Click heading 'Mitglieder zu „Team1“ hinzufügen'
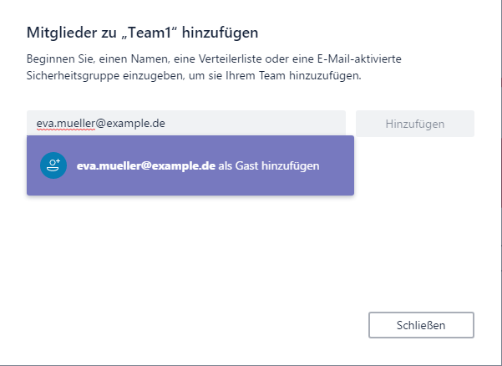502x366 pixels. click(143, 33)
